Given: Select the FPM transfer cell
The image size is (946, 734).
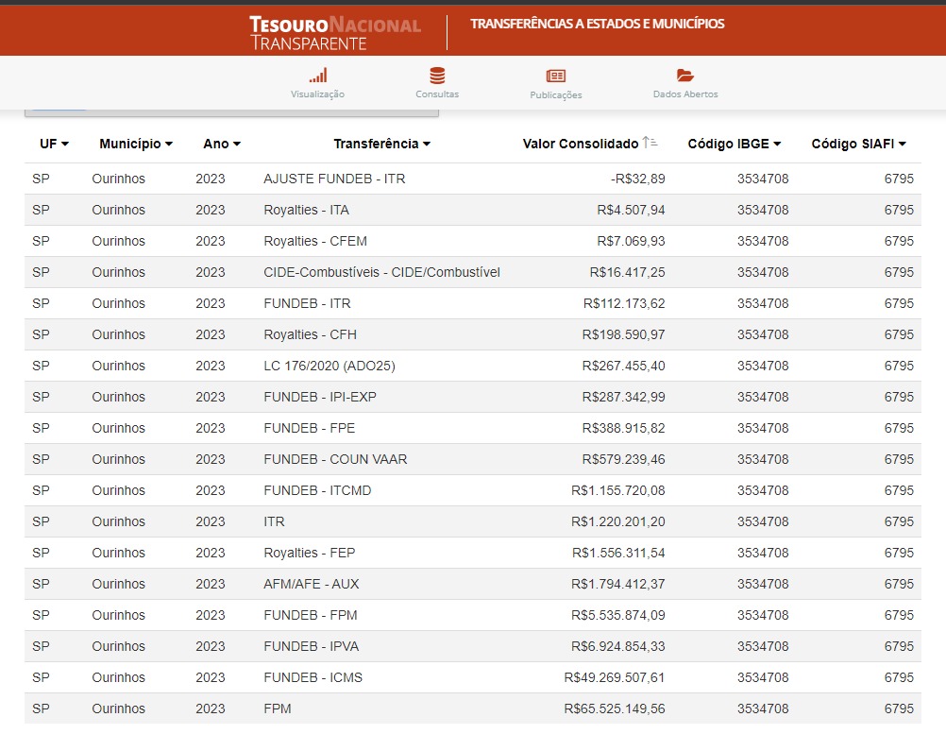Looking at the screenshot, I should [278, 708].
